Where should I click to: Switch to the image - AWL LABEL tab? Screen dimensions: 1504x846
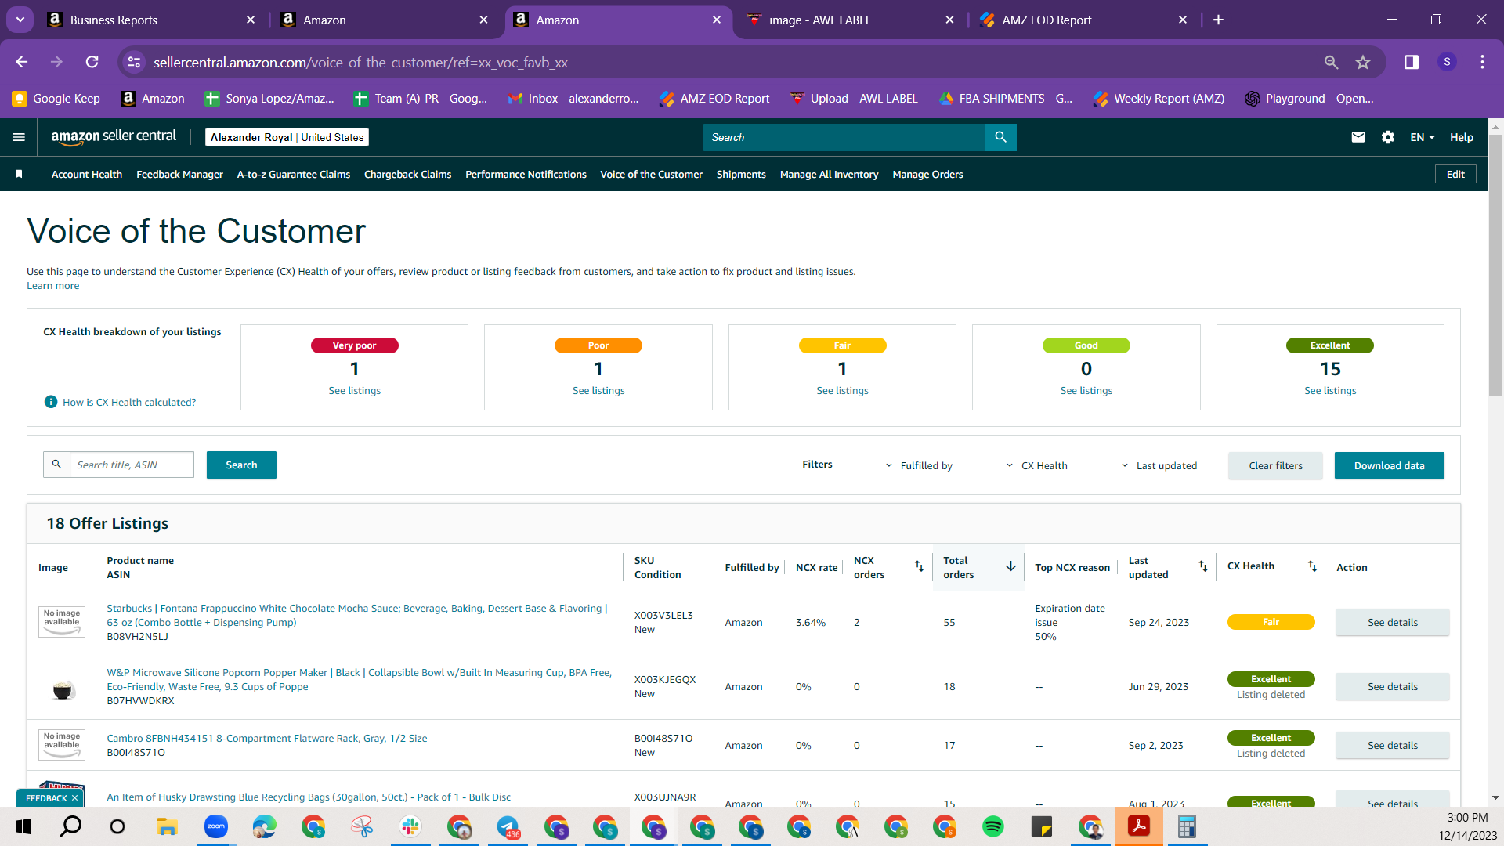(x=849, y=20)
